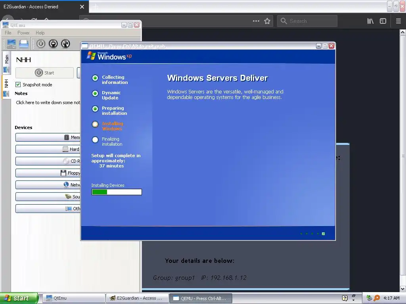Viewport: 406px width, 304px height.
Task: Click the QtEmu title bar application icon
Action: click(x=6, y=25)
